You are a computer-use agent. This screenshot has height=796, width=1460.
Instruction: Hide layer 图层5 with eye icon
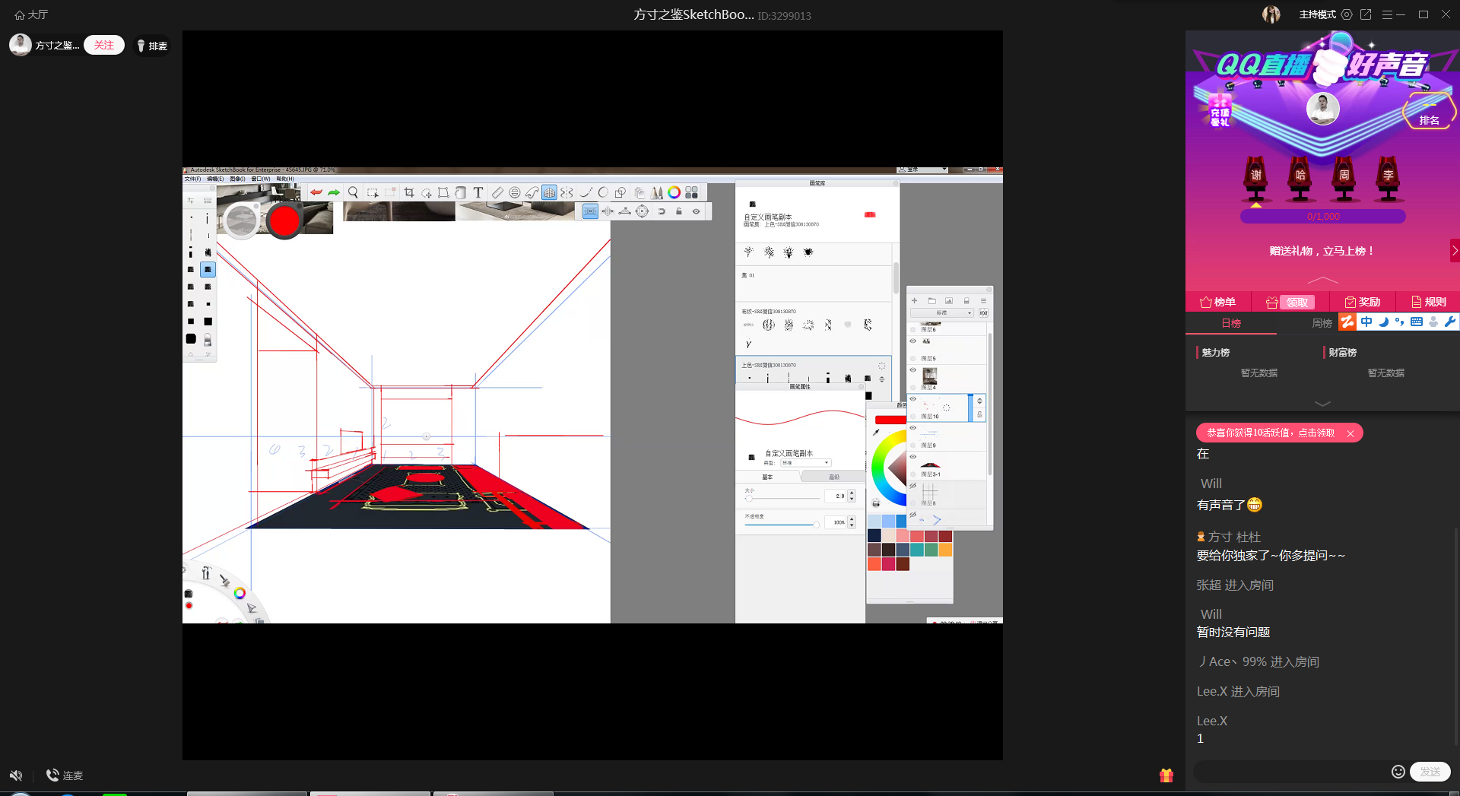click(913, 341)
